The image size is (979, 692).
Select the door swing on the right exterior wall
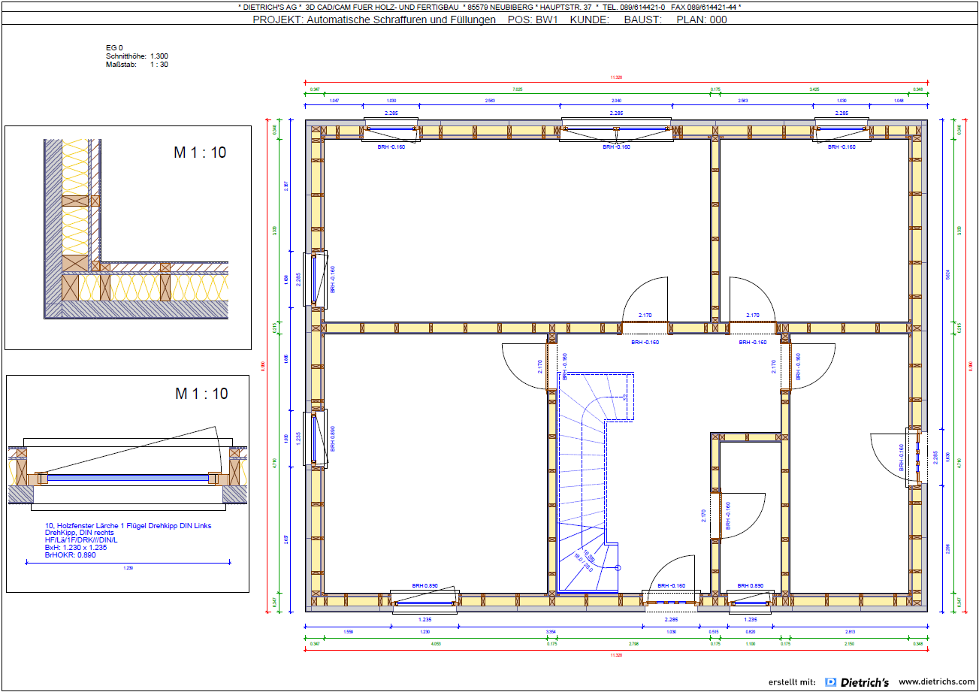(x=894, y=458)
